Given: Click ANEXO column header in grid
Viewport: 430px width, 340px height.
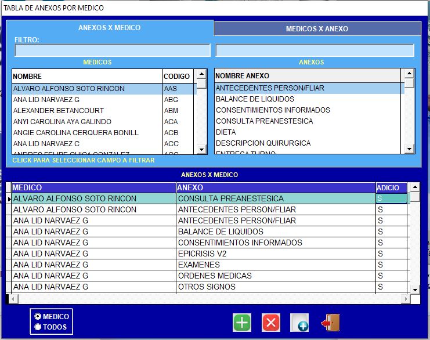Looking at the screenshot, I should [276, 187].
